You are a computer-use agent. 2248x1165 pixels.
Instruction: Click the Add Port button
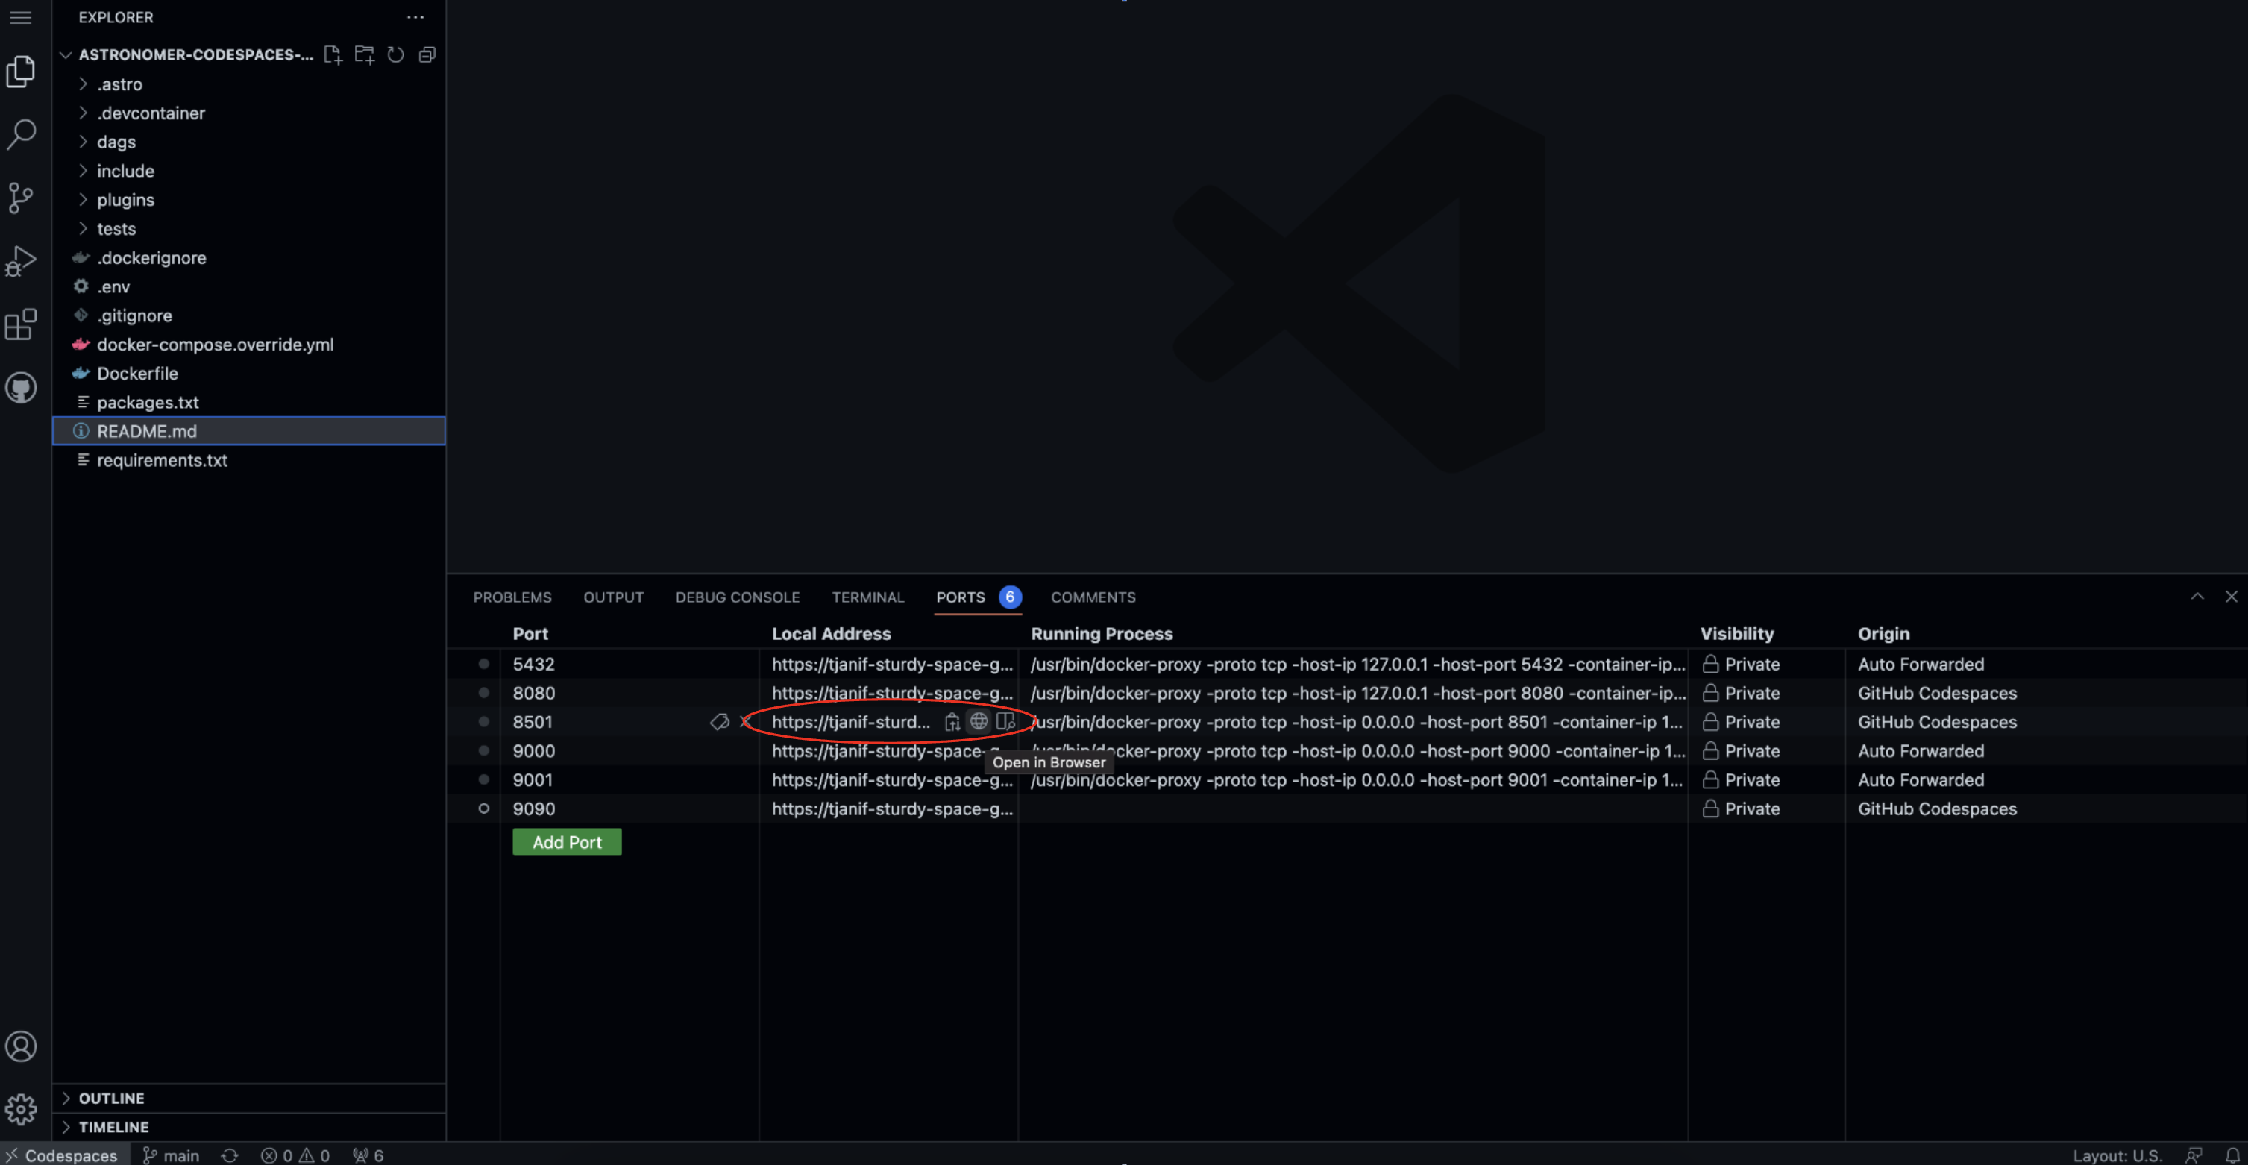click(566, 842)
